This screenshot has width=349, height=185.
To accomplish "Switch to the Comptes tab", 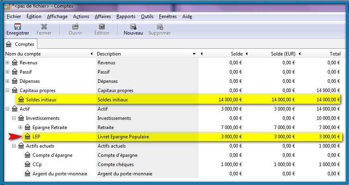I will tap(20, 44).
